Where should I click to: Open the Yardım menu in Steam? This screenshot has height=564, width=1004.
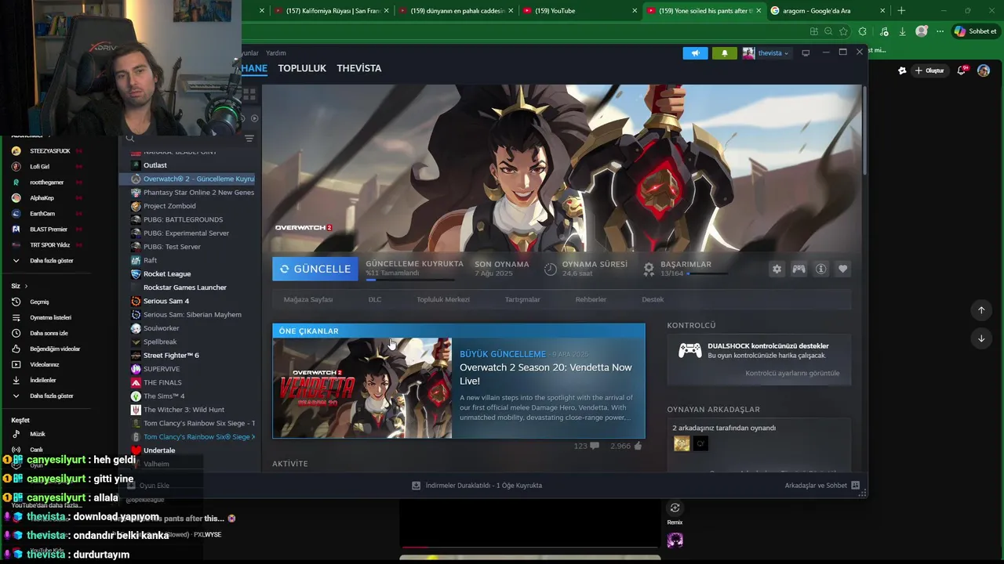click(x=276, y=53)
